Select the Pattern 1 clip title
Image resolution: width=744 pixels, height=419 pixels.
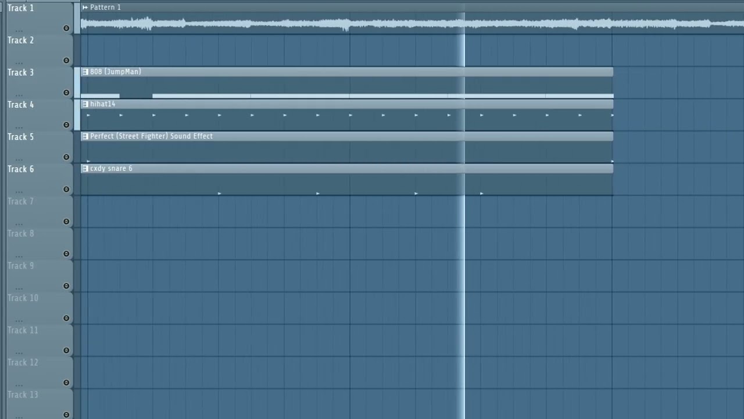click(105, 7)
